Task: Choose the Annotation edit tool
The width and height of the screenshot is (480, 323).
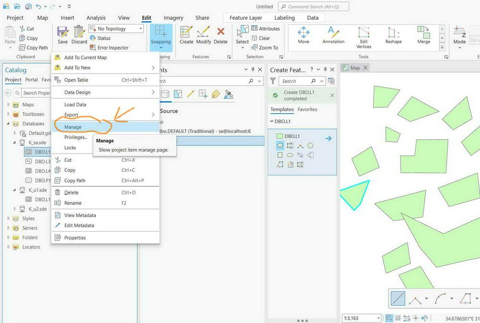Action: [x=333, y=35]
